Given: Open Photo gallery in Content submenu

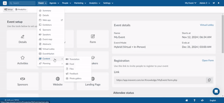Looking at the screenshot, I should click(x=78, y=78).
